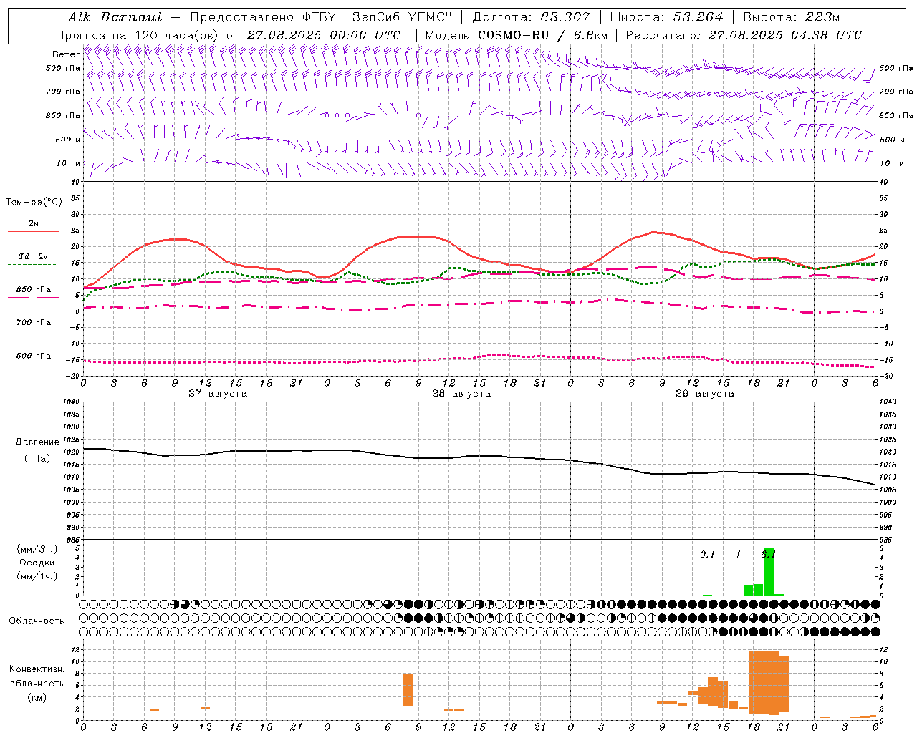Click the 'Td 2м' dew point legend entry
Viewport: 917px width, 733px height.
[34, 256]
